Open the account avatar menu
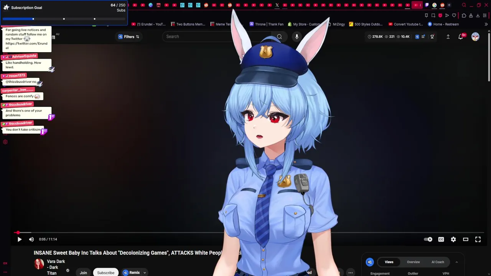This screenshot has width=491, height=276. 475,36
